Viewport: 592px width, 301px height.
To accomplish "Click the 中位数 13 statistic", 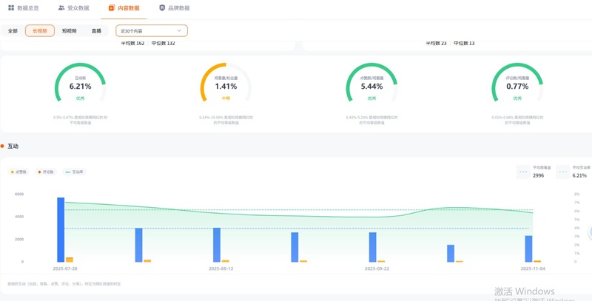I will [464, 44].
